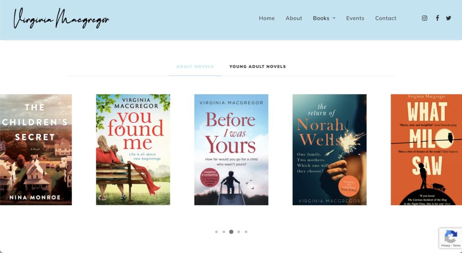Screen dimensions: 462x253
Task: View The Return of Norah Wells cover
Action: pyautogui.click(x=329, y=150)
